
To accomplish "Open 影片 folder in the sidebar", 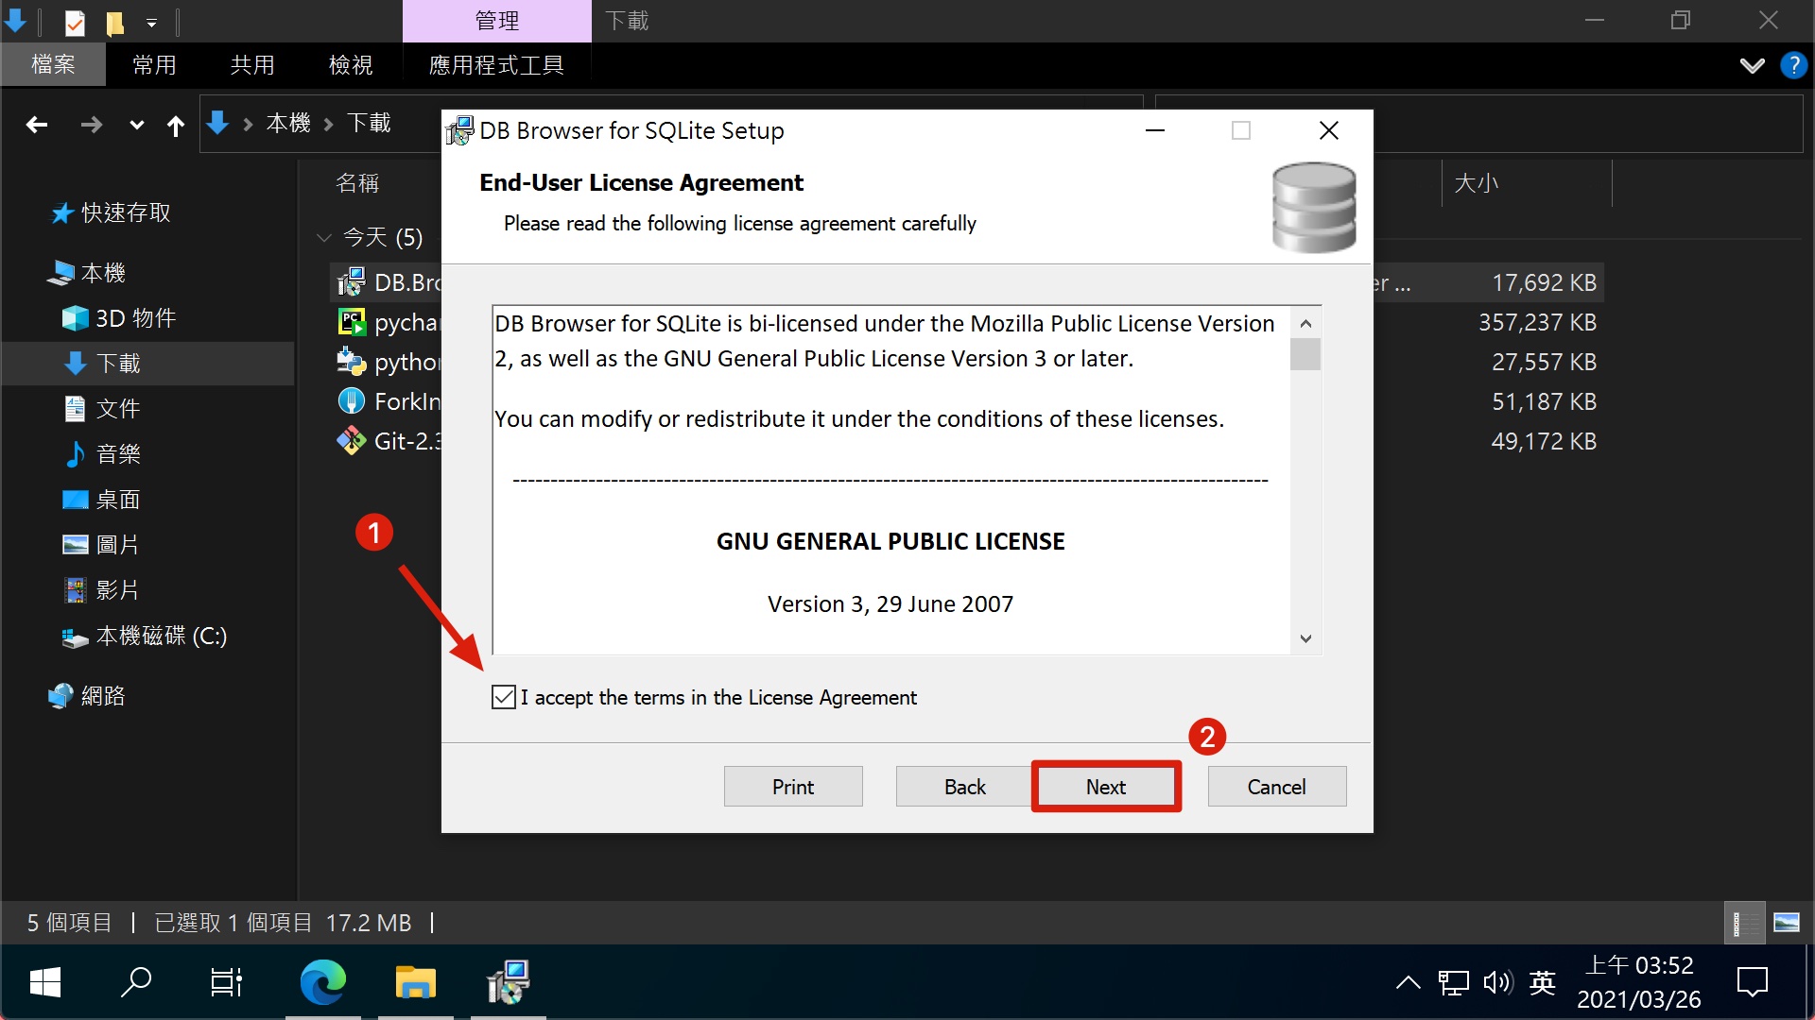I will (102, 590).
